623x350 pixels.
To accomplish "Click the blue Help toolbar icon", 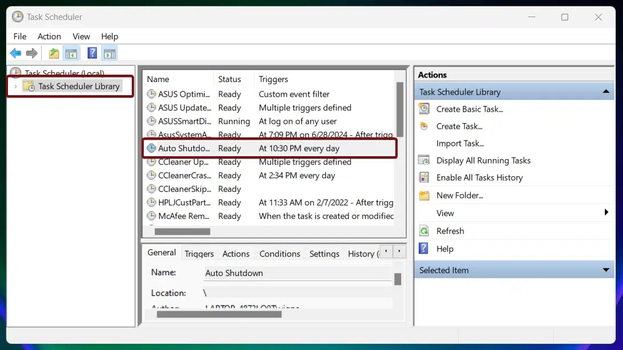I will tap(92, 53).
